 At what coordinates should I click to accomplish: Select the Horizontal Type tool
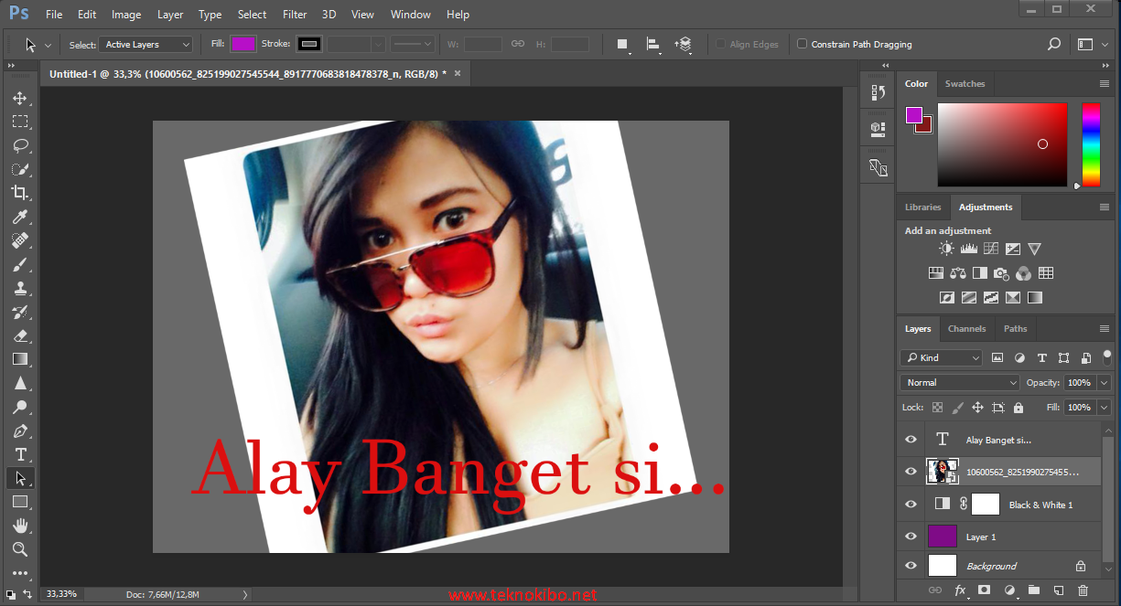(20, 454)
